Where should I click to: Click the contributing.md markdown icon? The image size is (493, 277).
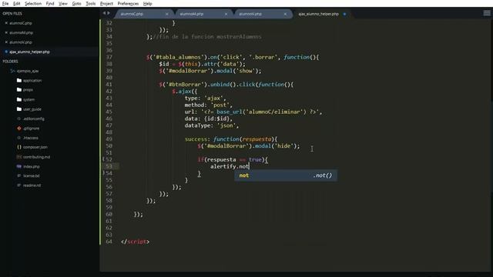(x=18, y=157)
